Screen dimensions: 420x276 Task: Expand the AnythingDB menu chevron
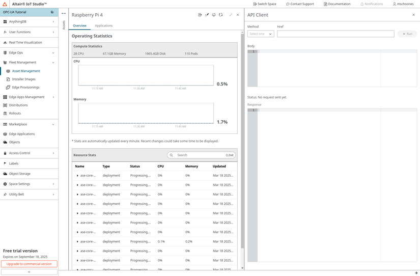(53, 22)
